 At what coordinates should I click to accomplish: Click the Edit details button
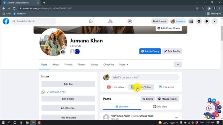coord(68,99)
